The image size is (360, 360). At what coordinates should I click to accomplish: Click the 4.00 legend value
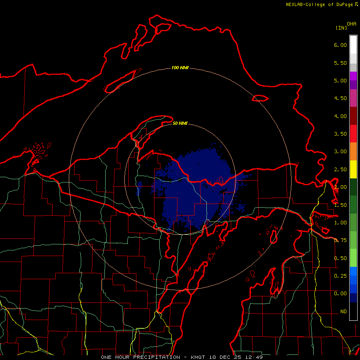click(x=340, y=116)
